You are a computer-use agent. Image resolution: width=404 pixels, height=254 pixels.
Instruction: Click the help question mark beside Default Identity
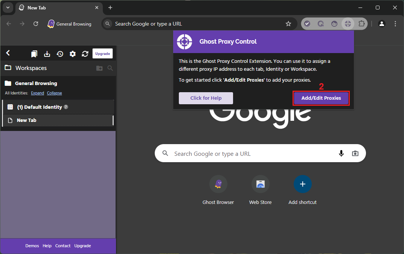coord(66,106)
